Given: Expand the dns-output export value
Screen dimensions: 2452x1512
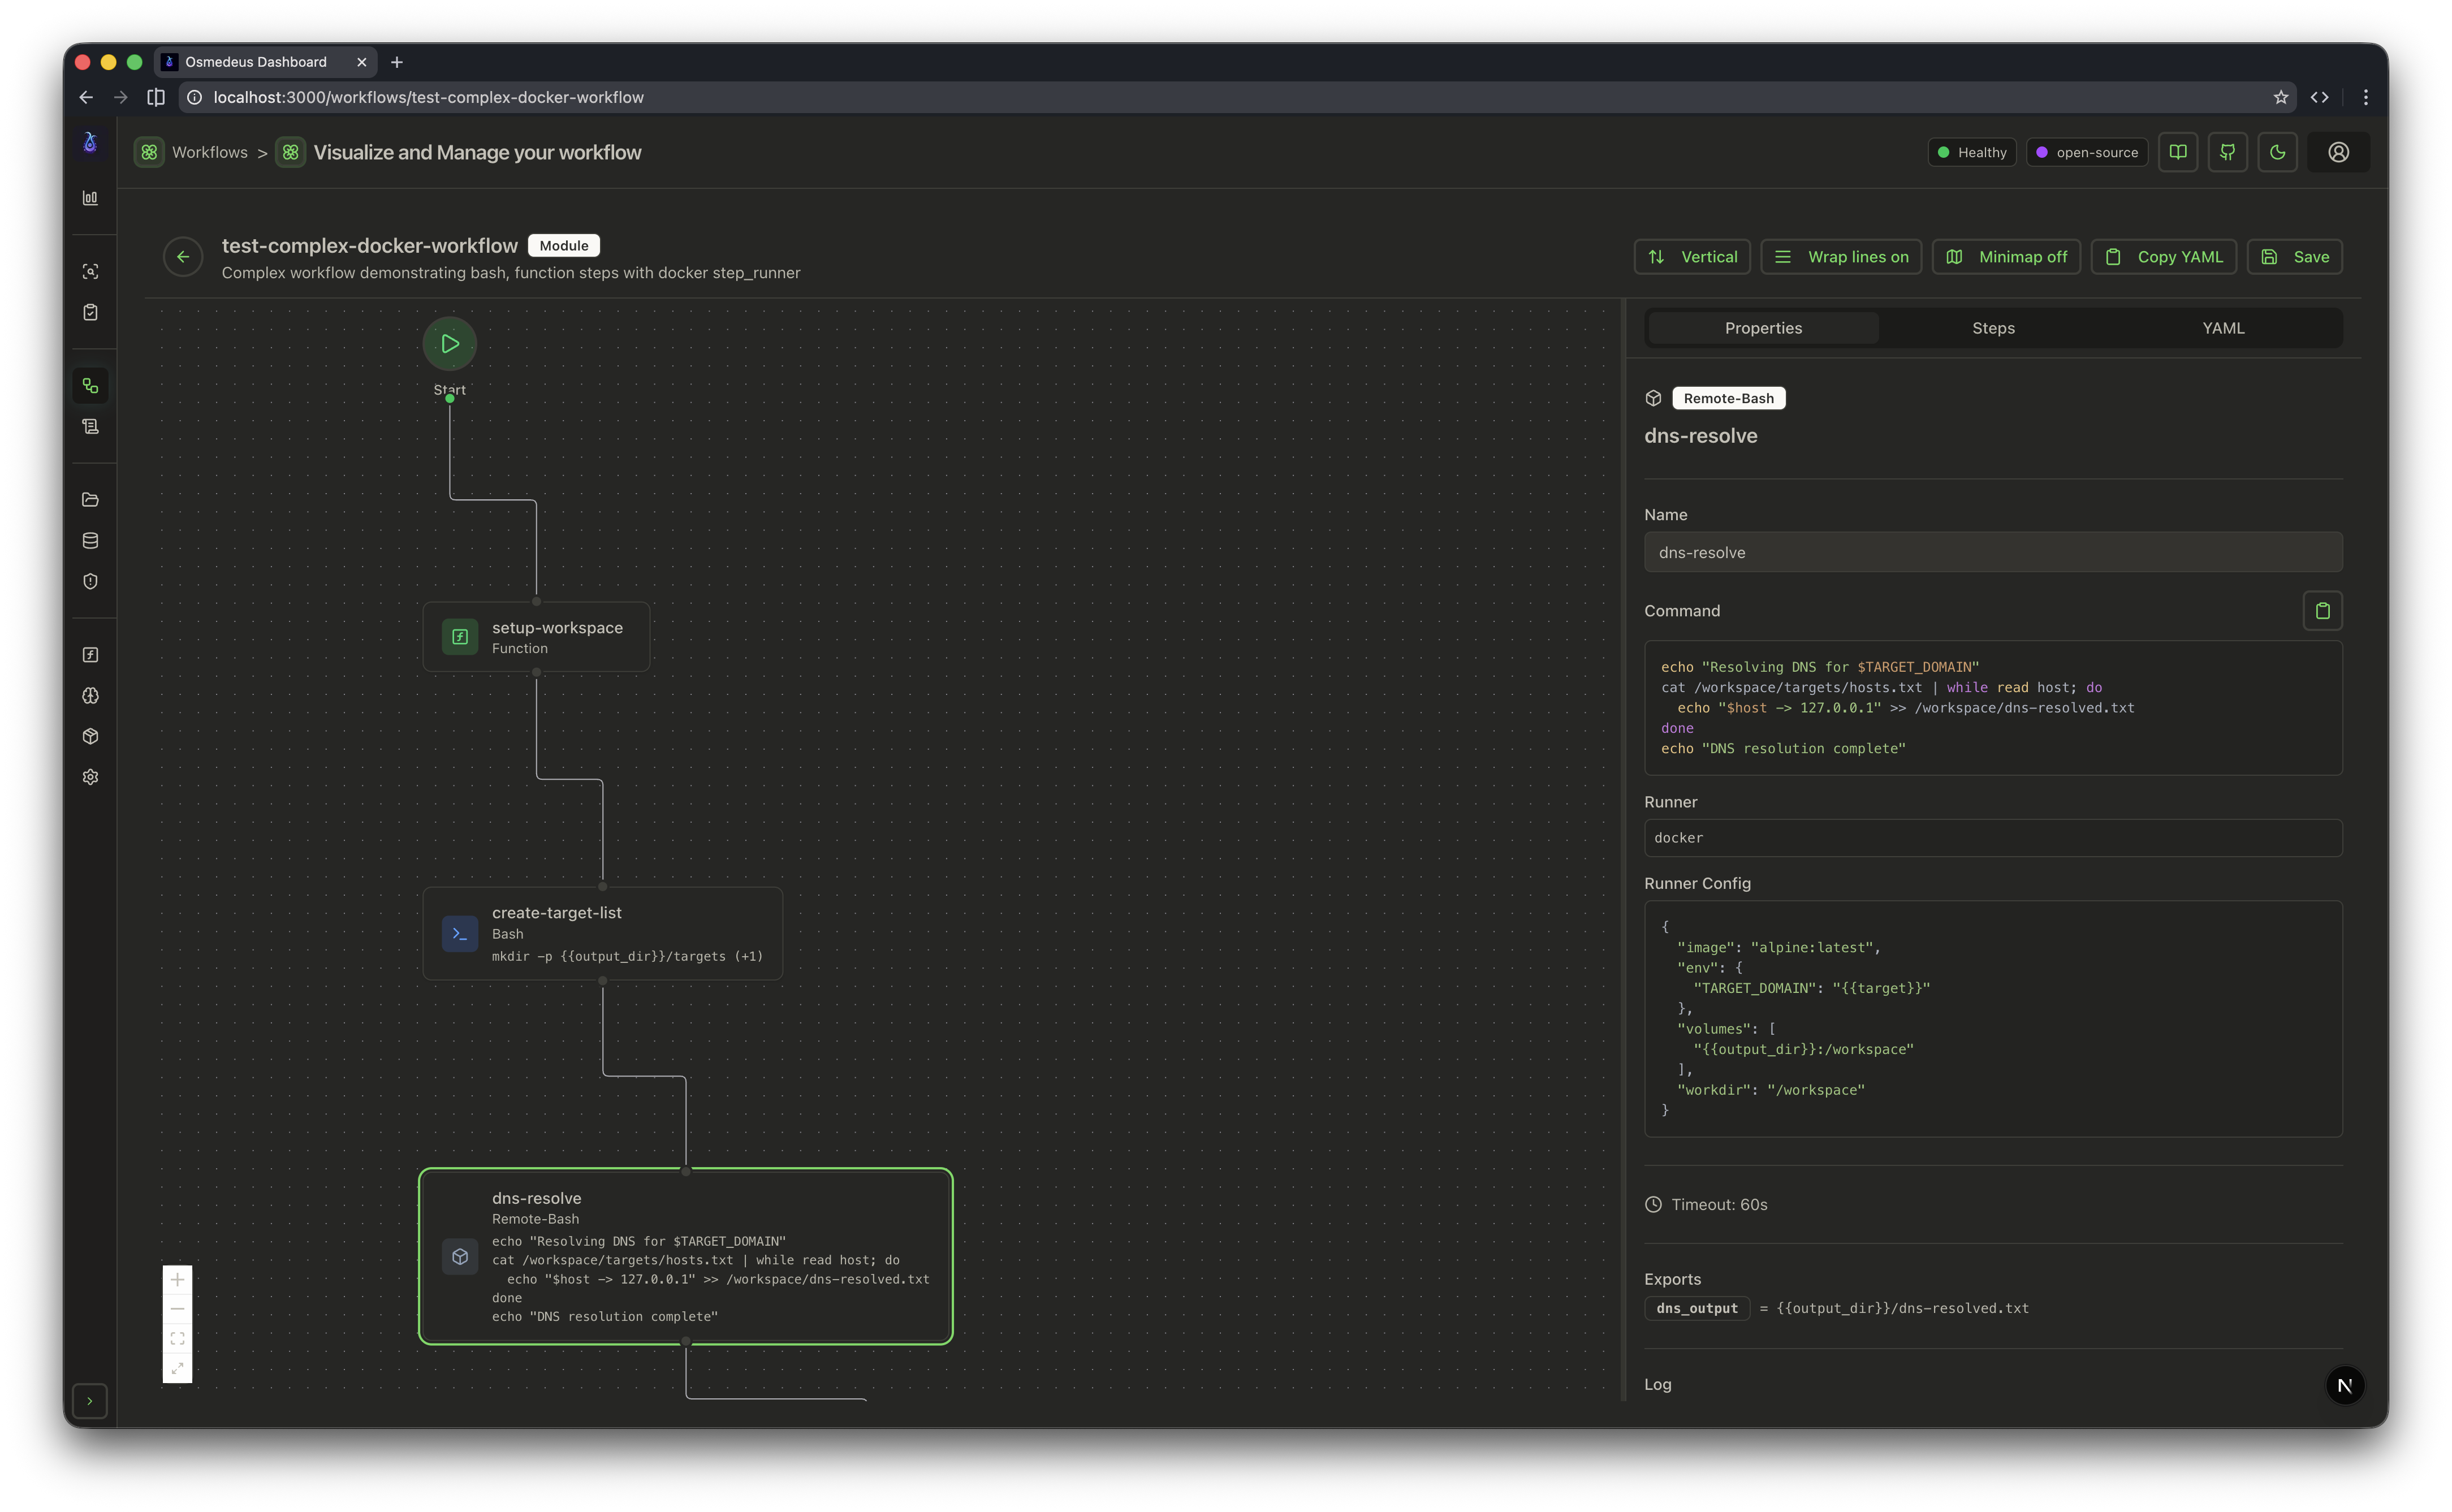Looking at the screenshot, I should [1900, 1307].
